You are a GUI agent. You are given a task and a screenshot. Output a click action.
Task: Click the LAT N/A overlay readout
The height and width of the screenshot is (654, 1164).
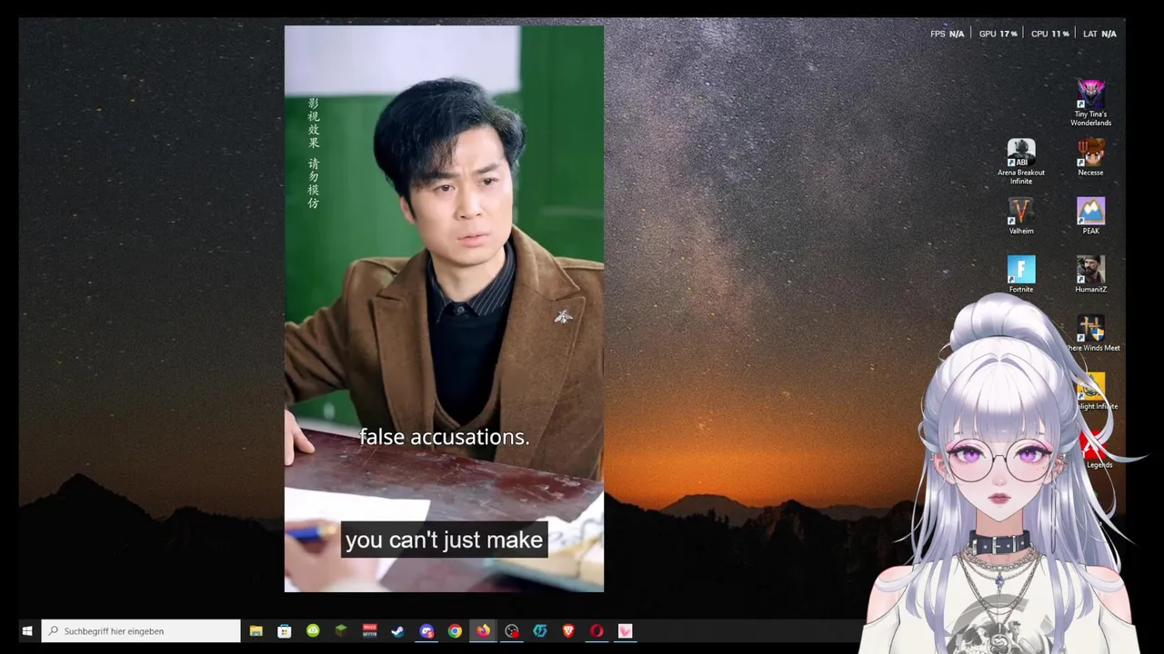tap(1099, 34)
